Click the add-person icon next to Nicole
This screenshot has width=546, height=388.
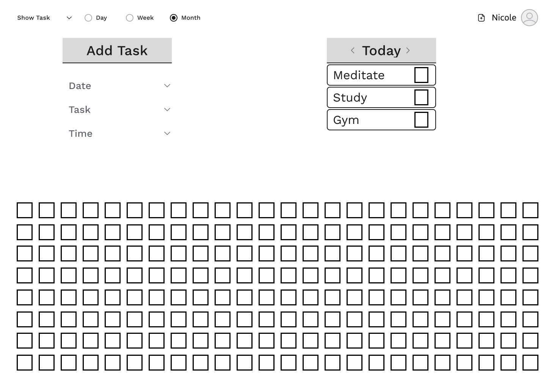click(481, 17)
